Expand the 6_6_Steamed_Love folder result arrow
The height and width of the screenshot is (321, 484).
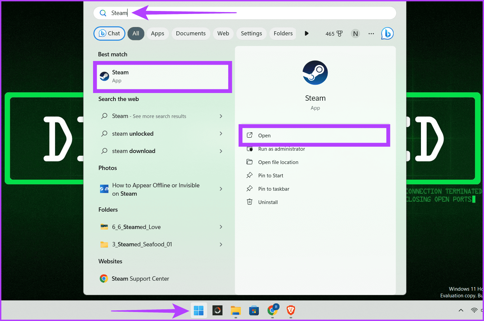221,227
